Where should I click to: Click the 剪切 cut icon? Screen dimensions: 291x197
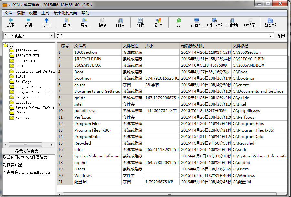[x=67, y=23]
